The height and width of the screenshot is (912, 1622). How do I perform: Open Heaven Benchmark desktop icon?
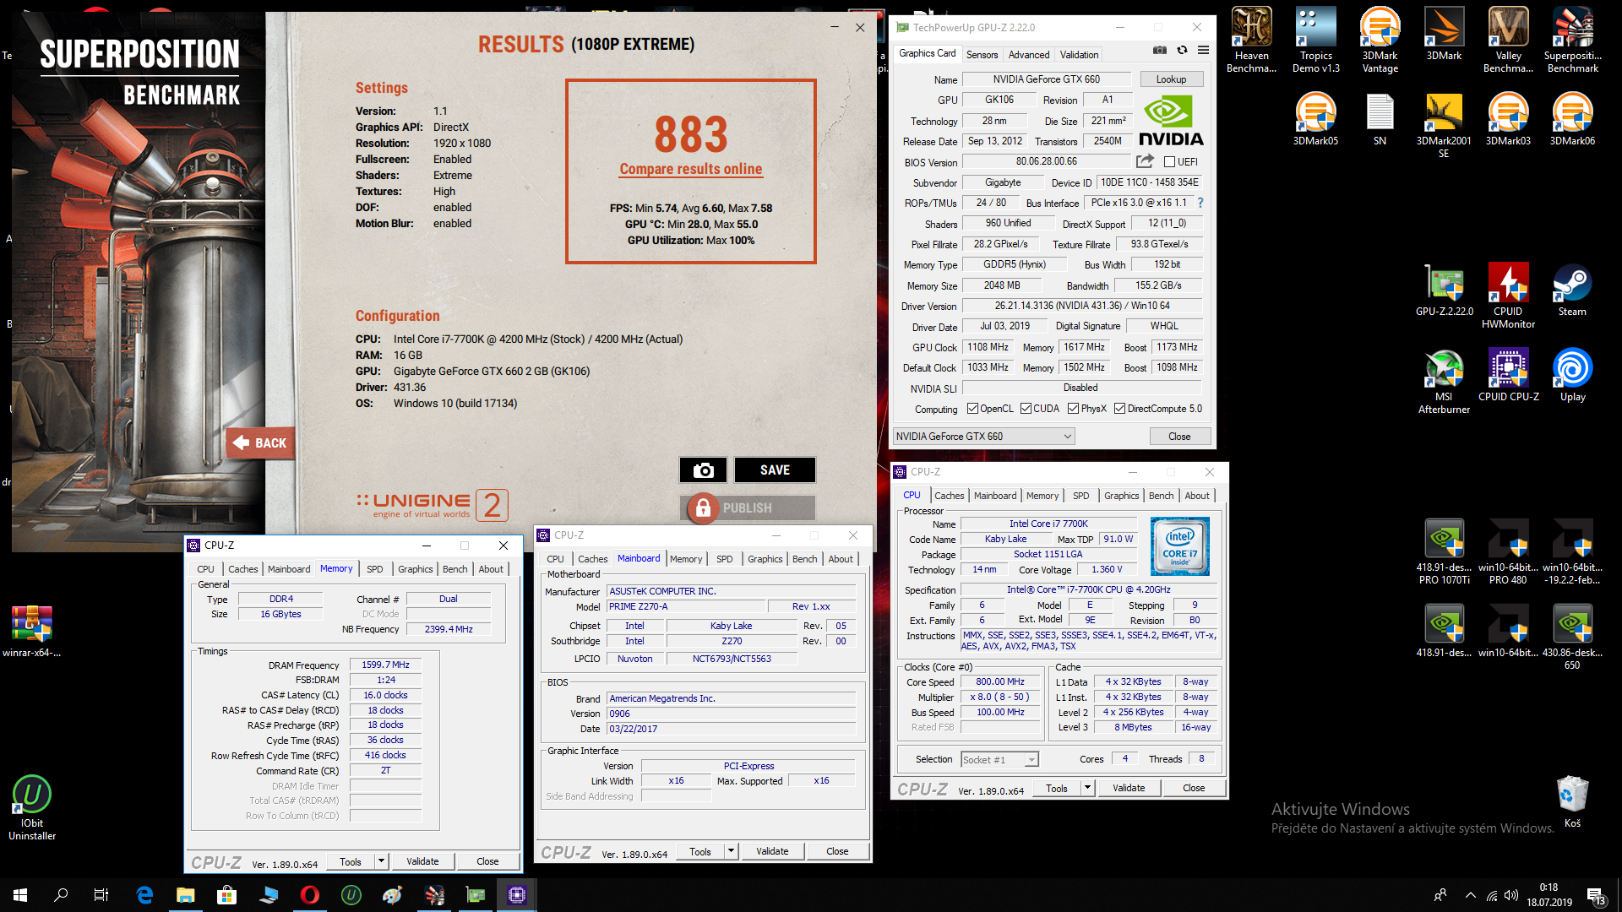coord(1251,40)
